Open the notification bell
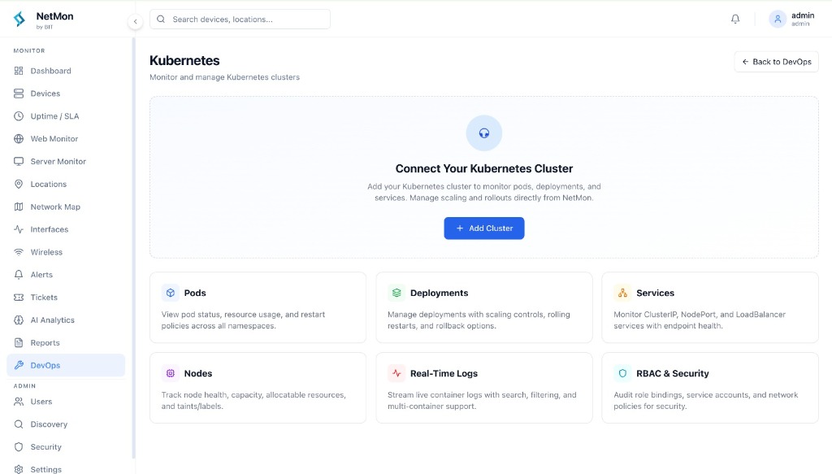Image resolution: width=832 pixels, height=474 pixels. point(735,19)
